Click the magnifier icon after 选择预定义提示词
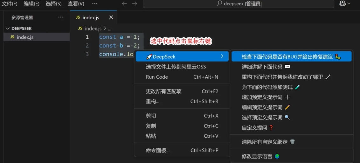This screenshot has width=360, height=163. pyautogui.click(x=287, y=117)
